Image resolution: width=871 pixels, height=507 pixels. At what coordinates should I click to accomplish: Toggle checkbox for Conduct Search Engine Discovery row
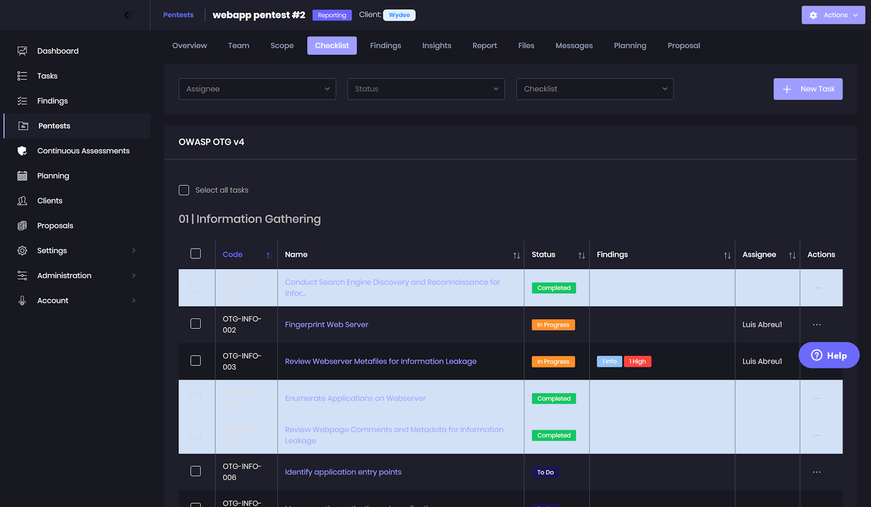195,287
